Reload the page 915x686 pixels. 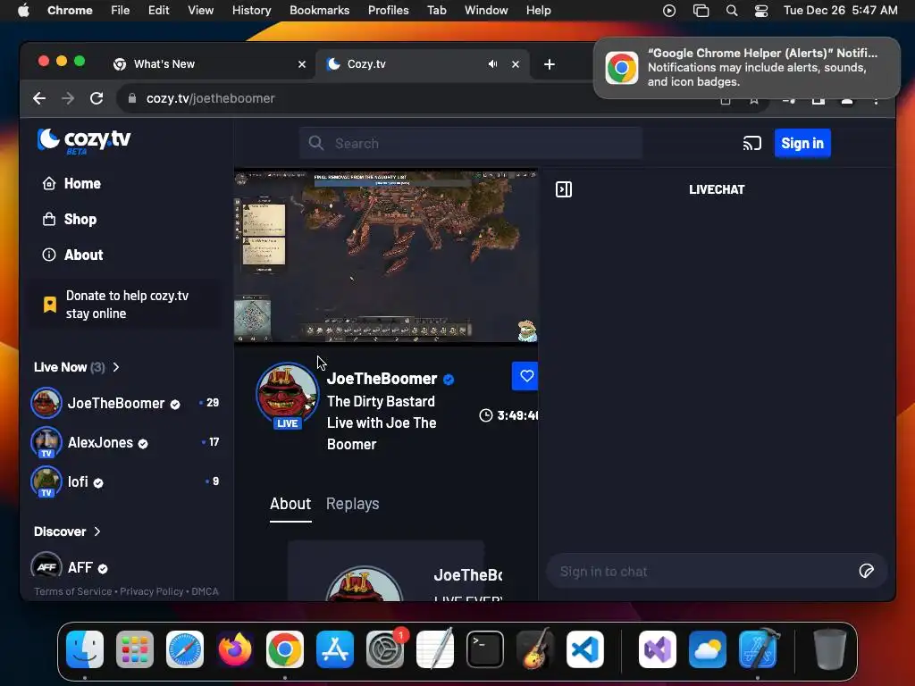pyautogui.click(x=97, y=98)
